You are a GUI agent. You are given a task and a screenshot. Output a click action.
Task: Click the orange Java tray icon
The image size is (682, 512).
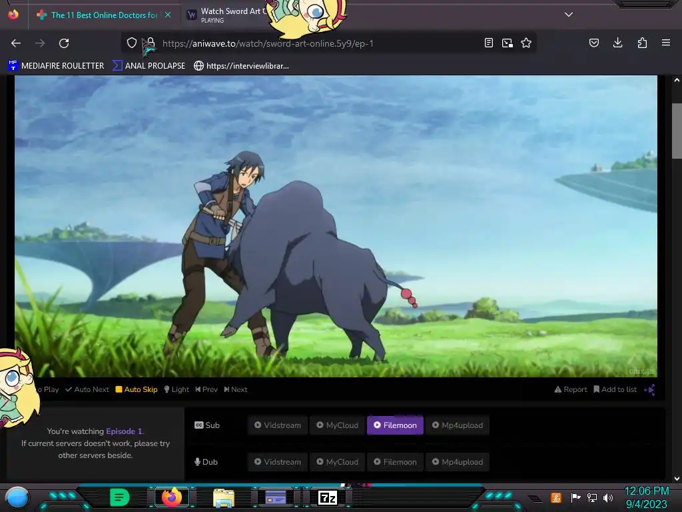(x=556, y=497)
